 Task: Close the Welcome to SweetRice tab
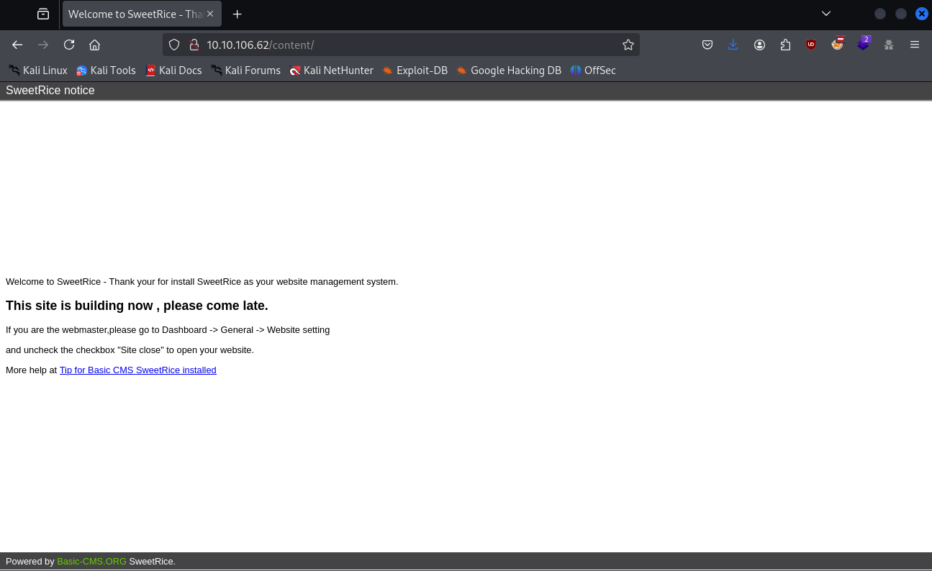210,14
